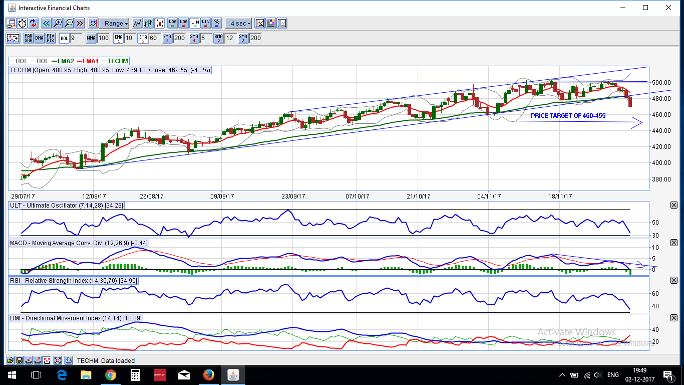Click the chart drawing tool icon

click(x=260, y=23)
